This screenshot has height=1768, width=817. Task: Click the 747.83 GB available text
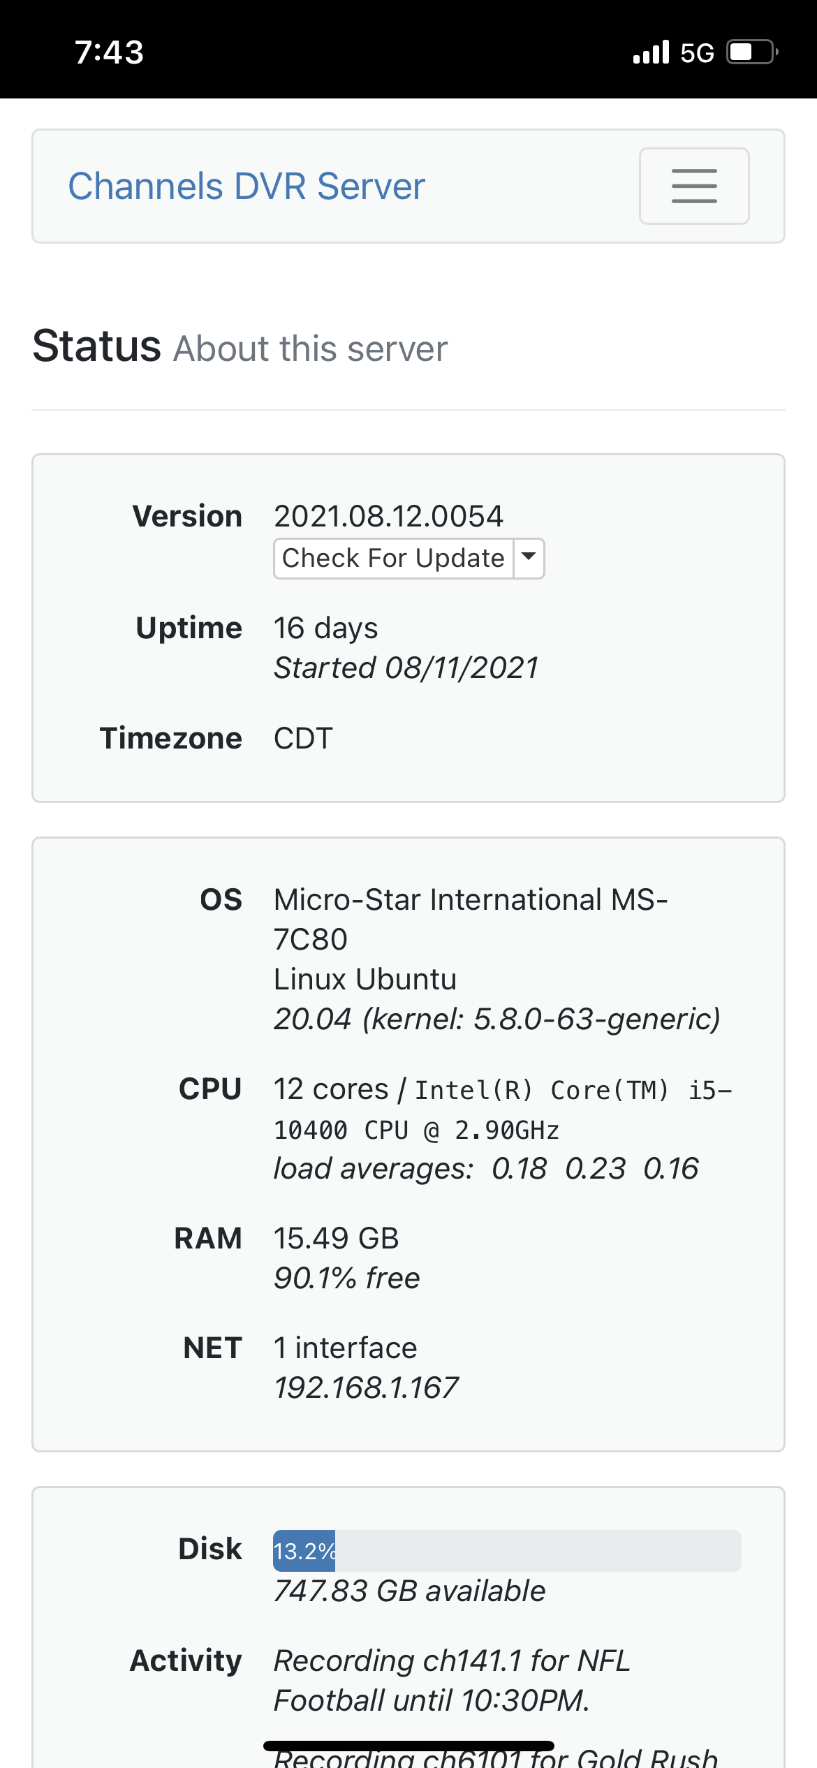tap(409, 1591)
